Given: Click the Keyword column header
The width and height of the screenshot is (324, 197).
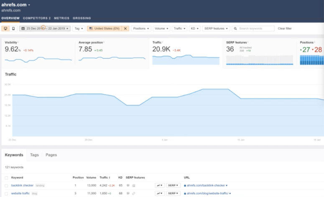Looking at the screenshot, I should pos(17,178).
